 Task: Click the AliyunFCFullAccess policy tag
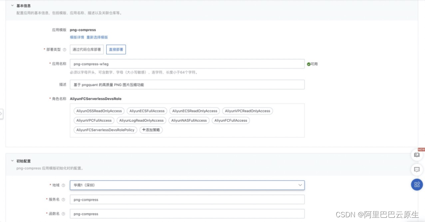(x=231, y=120)
